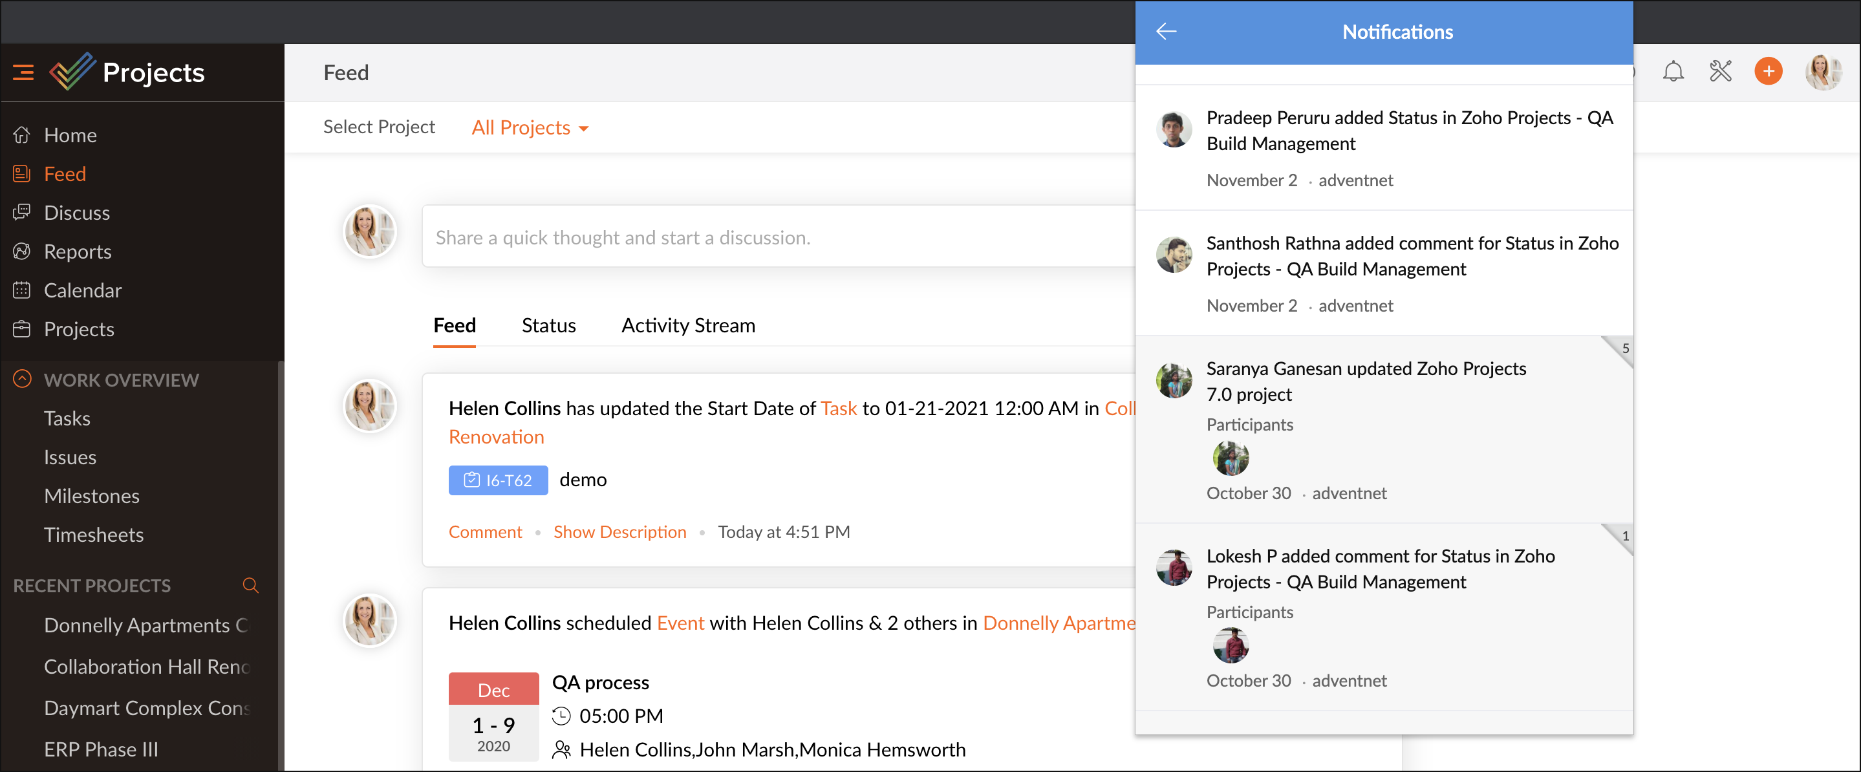
Task: Open Donnelly Apartments recent project
Action: pos(146,625)
